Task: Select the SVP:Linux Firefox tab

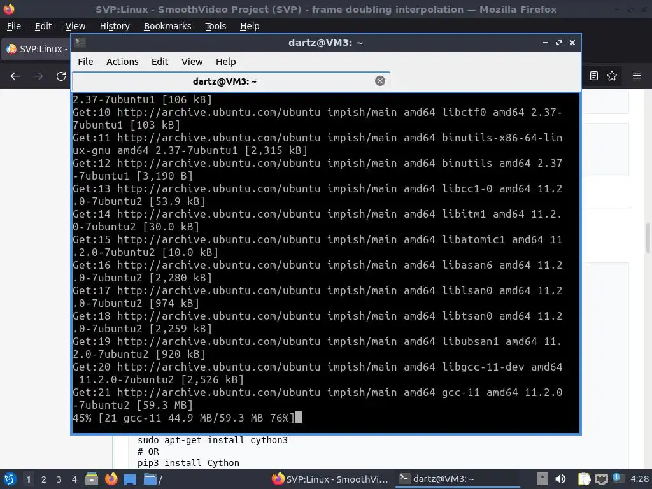Action: click(36, 49)
